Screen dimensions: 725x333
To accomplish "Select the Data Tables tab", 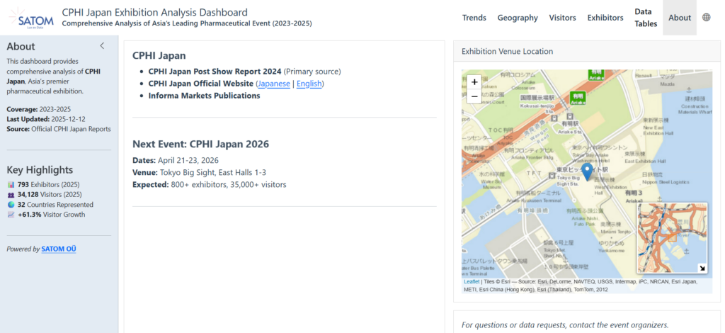I will pos(645,18).
